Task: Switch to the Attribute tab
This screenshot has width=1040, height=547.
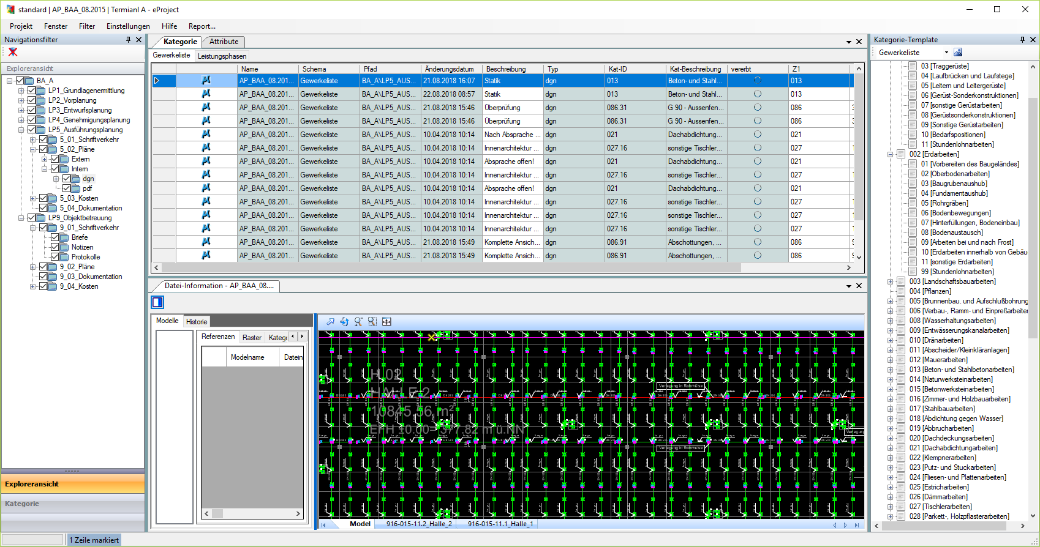Action: coord(224,42)
